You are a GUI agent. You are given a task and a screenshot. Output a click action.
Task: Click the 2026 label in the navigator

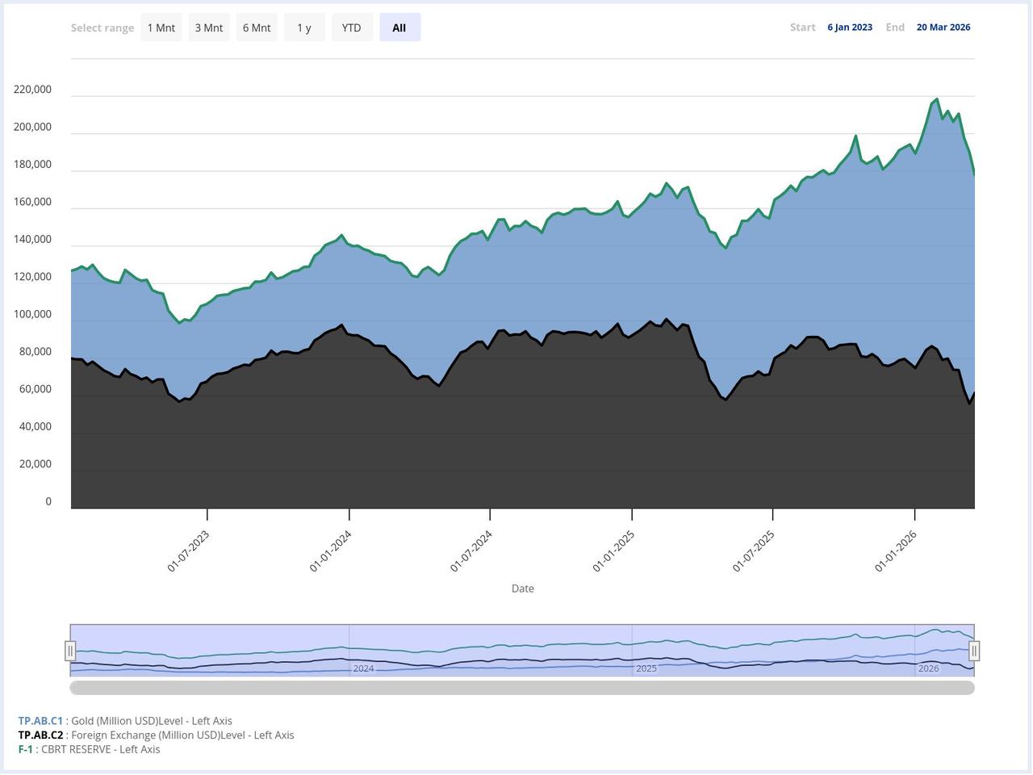(x=928, y=668)
